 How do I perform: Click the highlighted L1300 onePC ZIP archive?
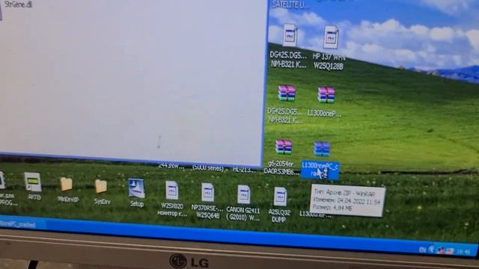pyautogui.click(x=321, y=149)
